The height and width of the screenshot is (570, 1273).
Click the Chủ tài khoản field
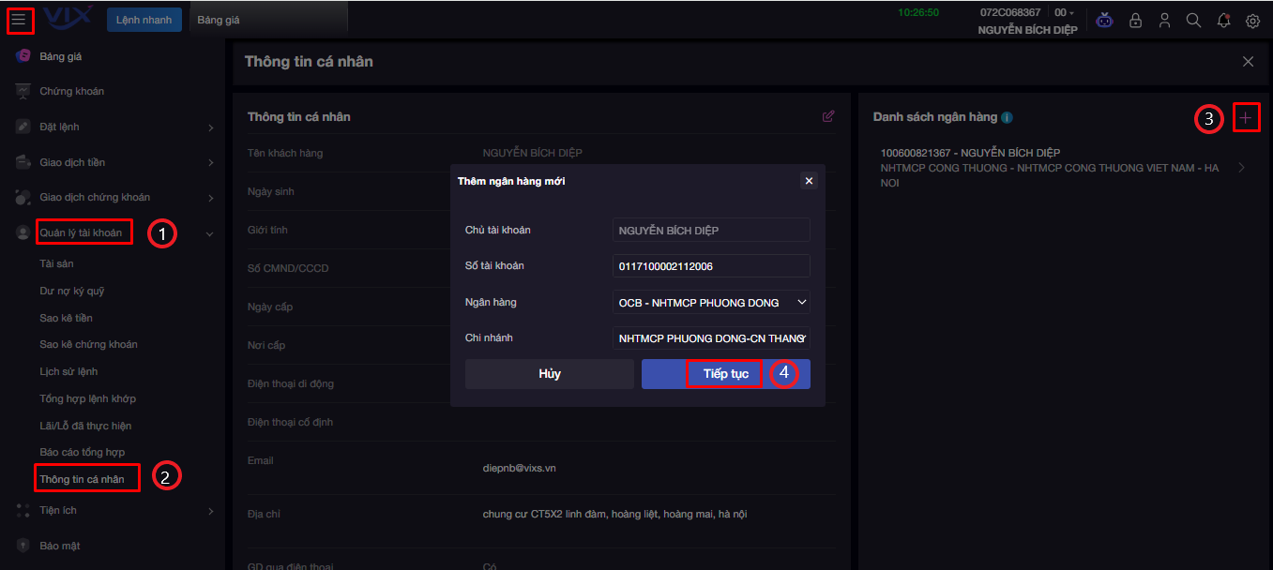(711, 230)
